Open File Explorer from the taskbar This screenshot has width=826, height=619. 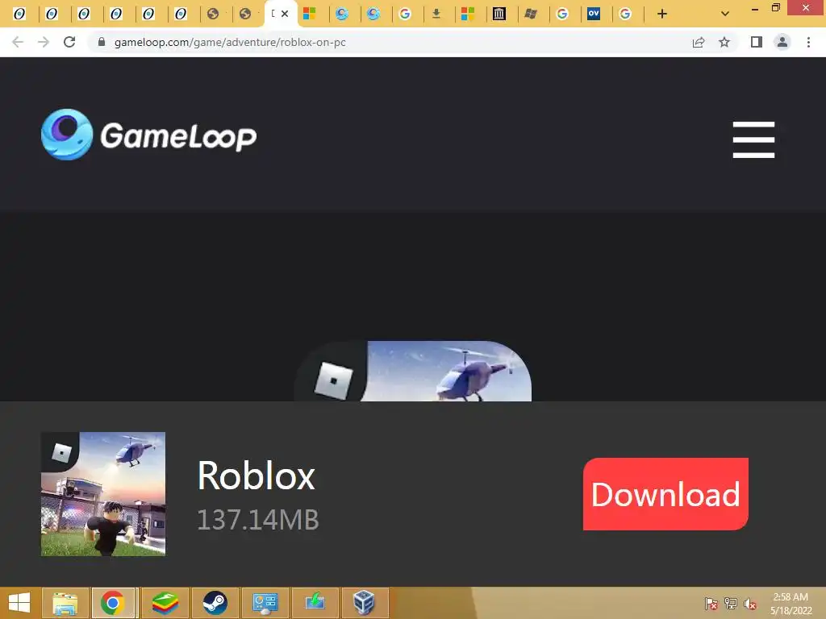65,603
